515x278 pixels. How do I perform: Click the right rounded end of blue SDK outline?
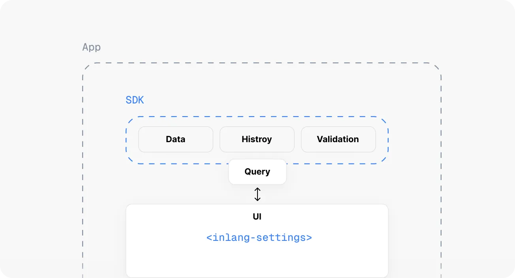click(388, 140)
